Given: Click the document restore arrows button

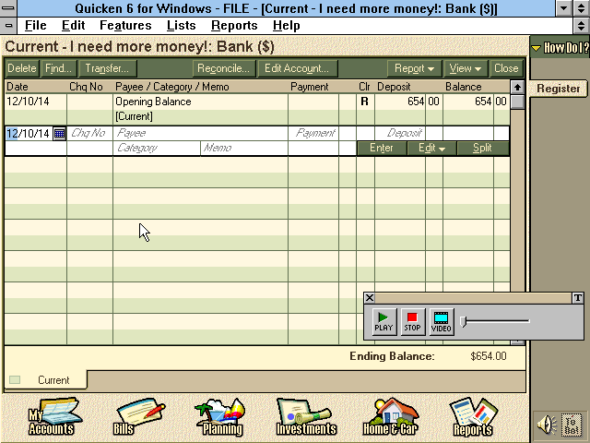Looking at the screenshot, I should (582, 26).
